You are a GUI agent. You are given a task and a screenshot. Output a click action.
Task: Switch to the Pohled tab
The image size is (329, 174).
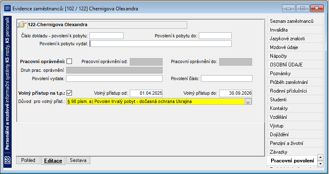tap(28, 160)
